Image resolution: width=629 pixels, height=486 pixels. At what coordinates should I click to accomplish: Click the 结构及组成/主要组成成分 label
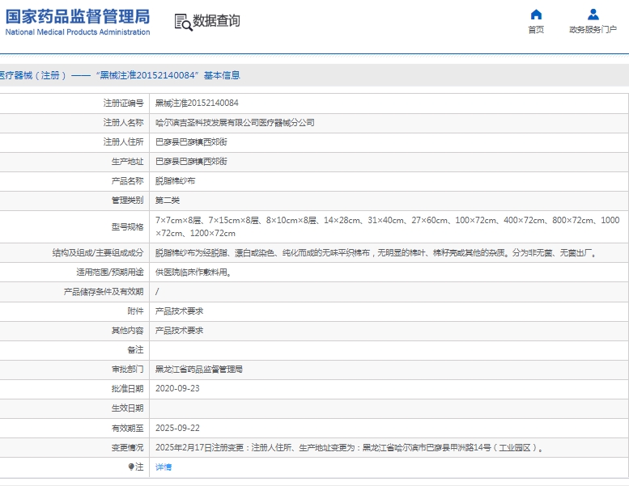point(97,253)
